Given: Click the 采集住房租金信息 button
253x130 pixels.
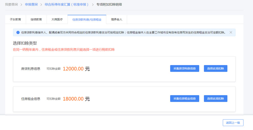Looking at the screenshot, I should pyautogui.click(x=184, y=99).
